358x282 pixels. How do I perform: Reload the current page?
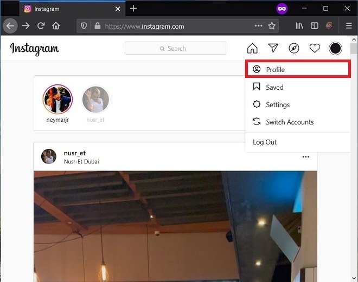tap(41, 25)
